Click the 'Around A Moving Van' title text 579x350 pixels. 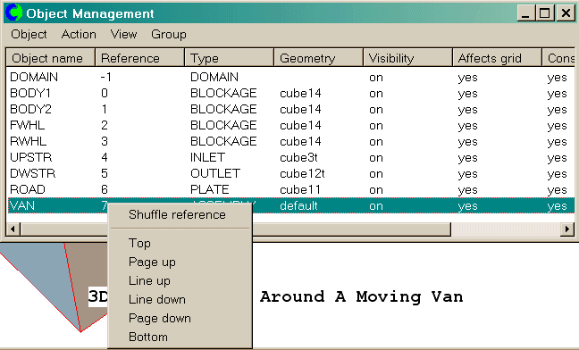362,297
